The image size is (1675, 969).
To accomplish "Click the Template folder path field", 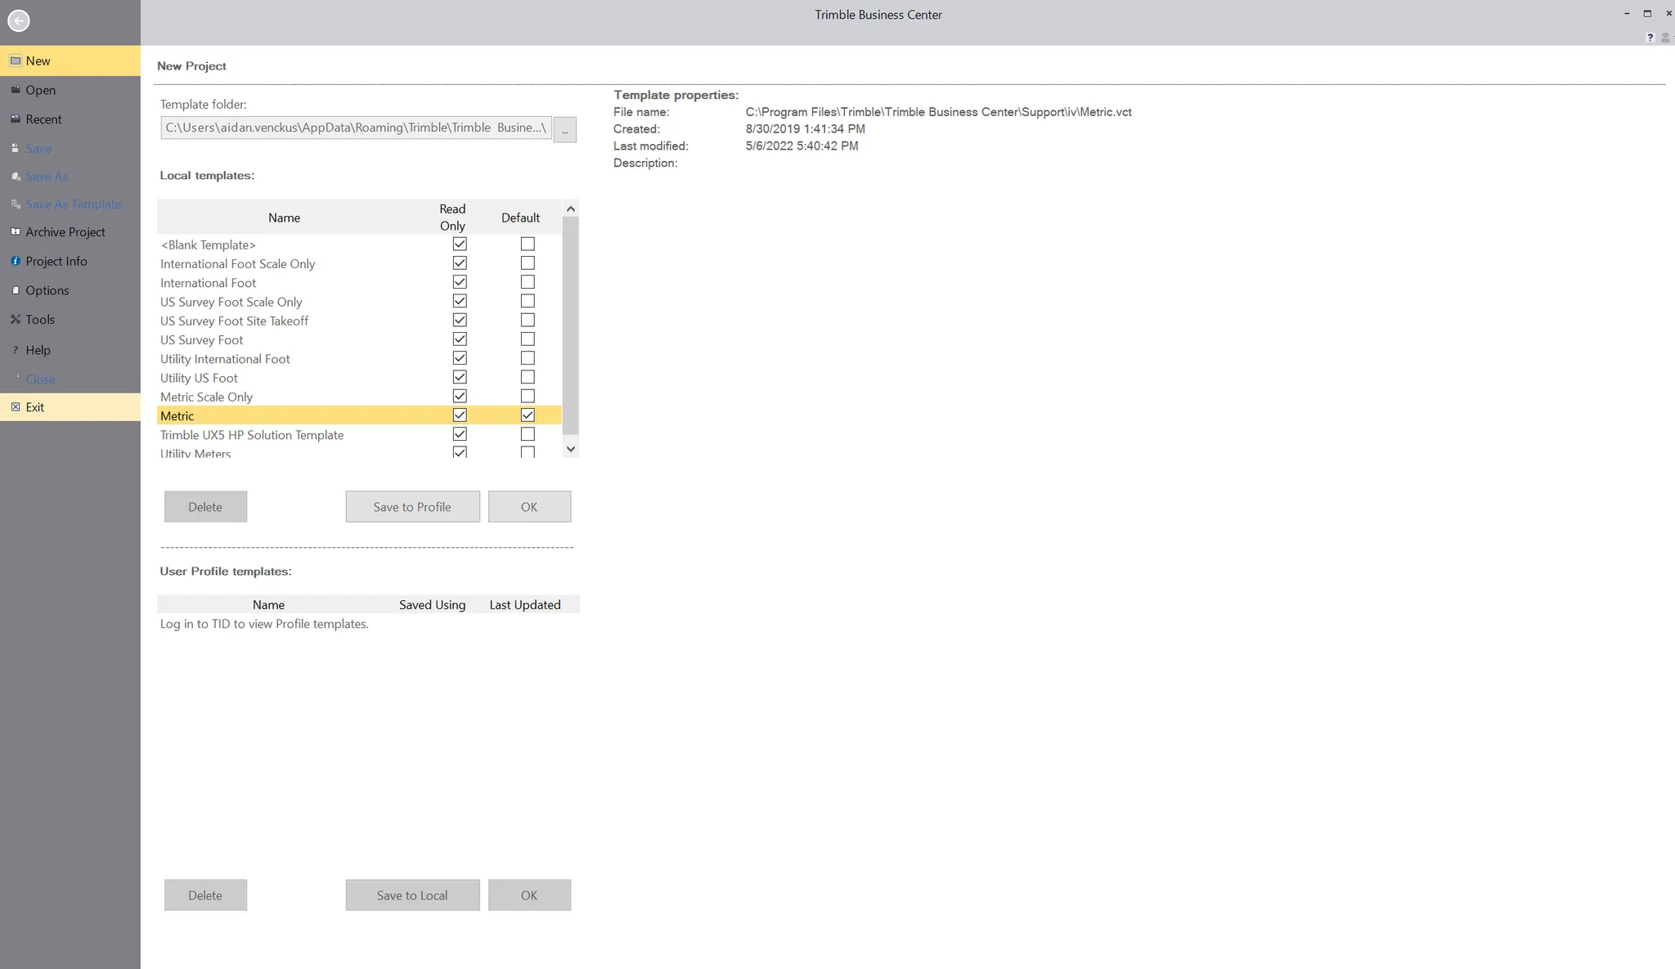I will click(356, 128).
